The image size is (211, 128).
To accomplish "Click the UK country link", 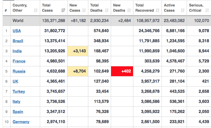I will point(16,81).
